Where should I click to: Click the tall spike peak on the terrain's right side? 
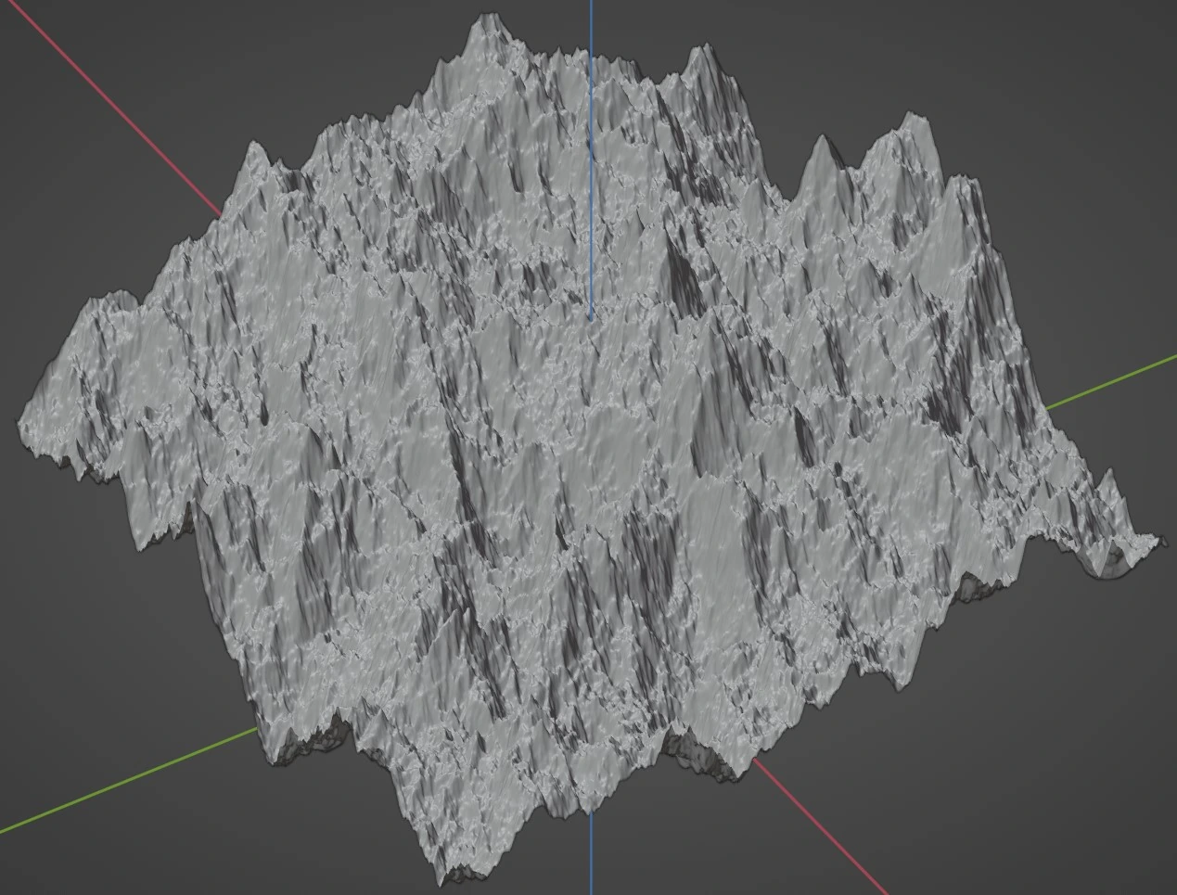pos(821,142)
